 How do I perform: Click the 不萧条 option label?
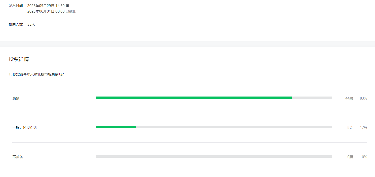18,157
